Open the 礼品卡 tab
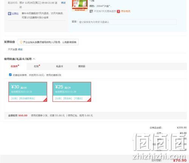The width and height of the screenshot is (189, 163). coord(59,66)
